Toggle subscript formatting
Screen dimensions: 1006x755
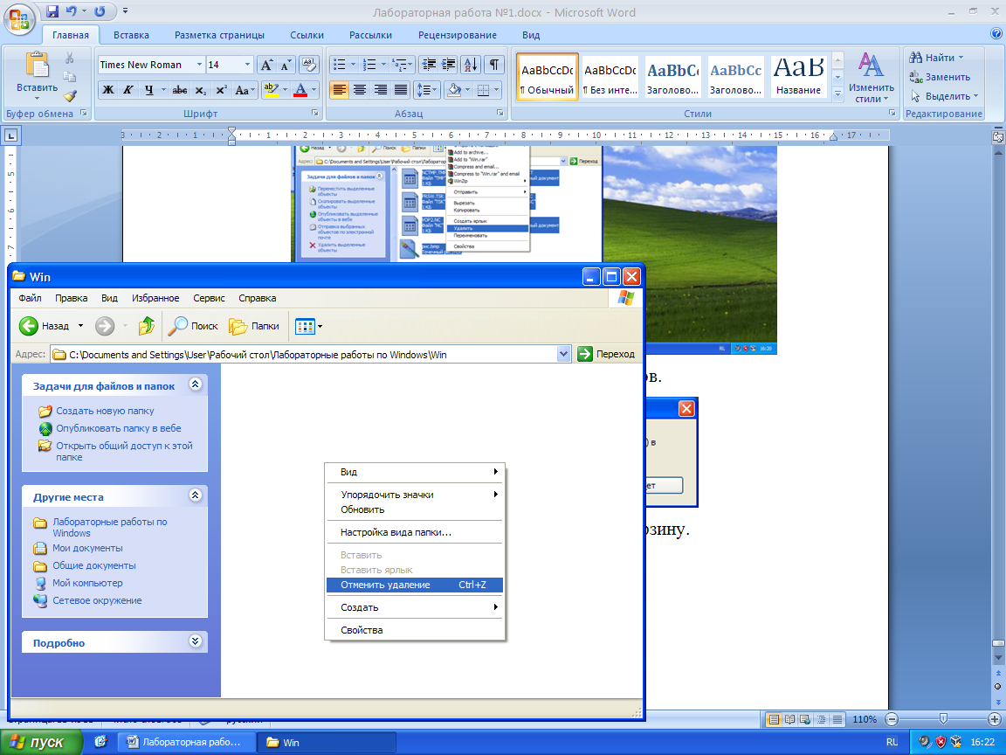pyautogui.click(x=201, y=90)
